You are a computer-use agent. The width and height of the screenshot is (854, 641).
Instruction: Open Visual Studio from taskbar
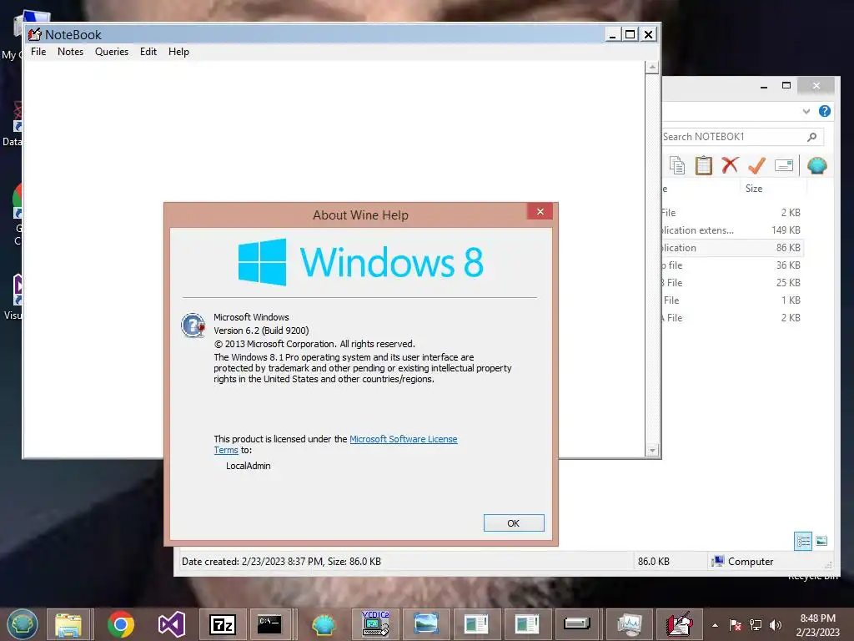[x=172, y=624]
